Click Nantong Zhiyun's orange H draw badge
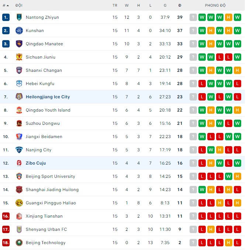This screenshot has width=246, height=250. 229,17
